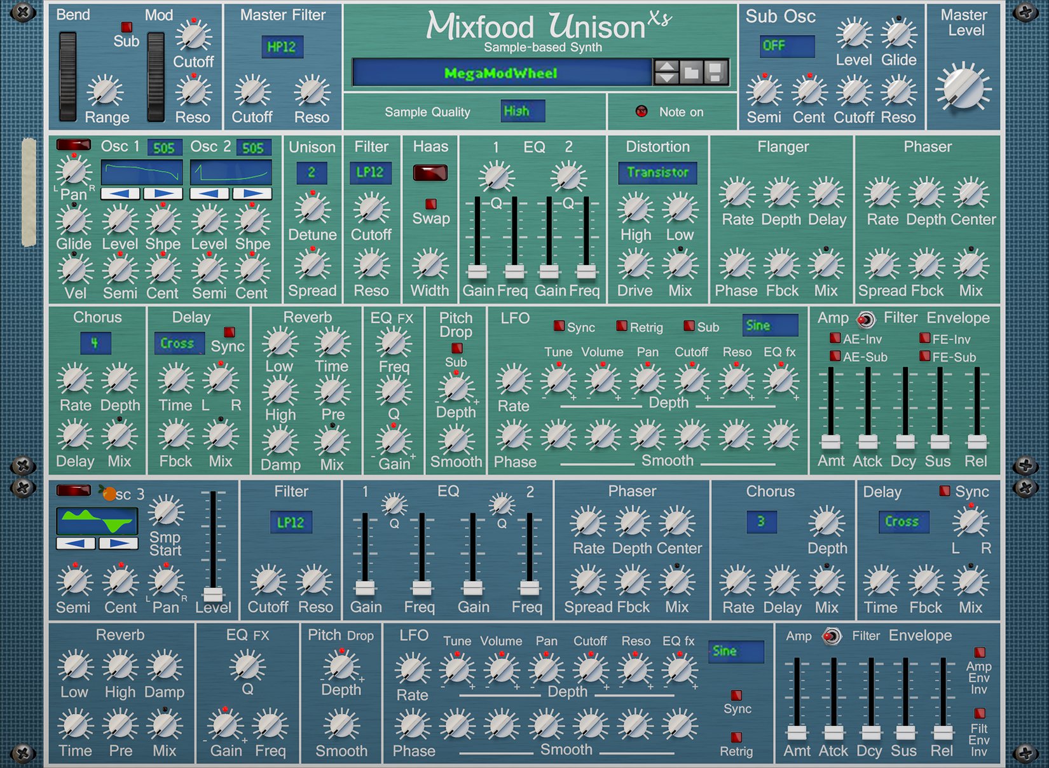
Task: Click the Distortion Drive knob
Action: click(x=635, y=265)
